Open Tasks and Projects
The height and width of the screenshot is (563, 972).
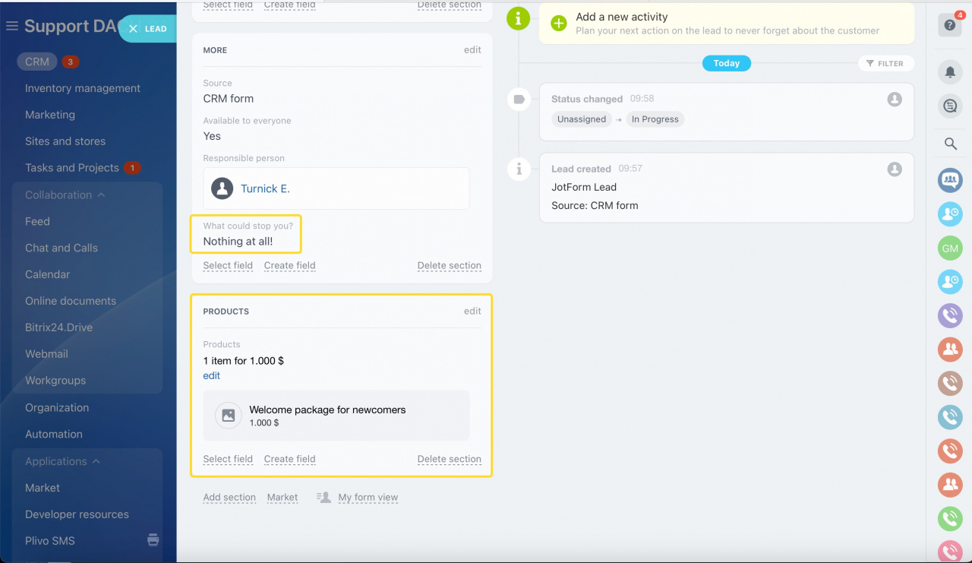[x=72, y=168]
